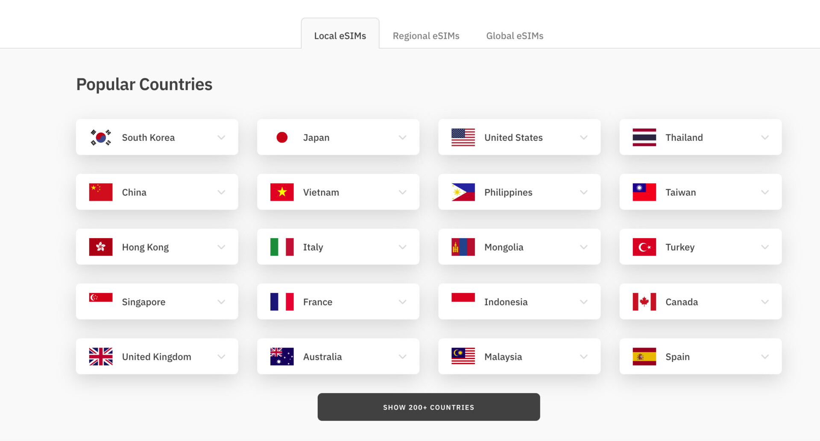Image resolution: width=820 pixels, height=441 pixels.
Task: Click the United Kingdom flag icon
Action: click(101, 356)
